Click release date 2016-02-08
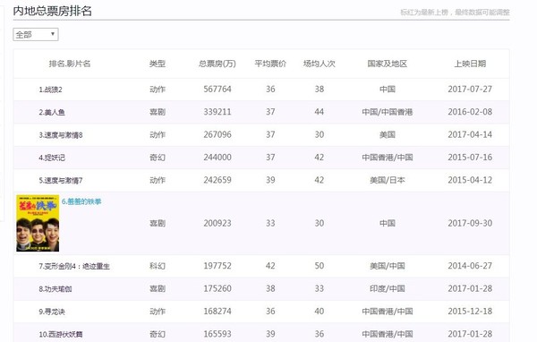 click(x=470, y=112)
